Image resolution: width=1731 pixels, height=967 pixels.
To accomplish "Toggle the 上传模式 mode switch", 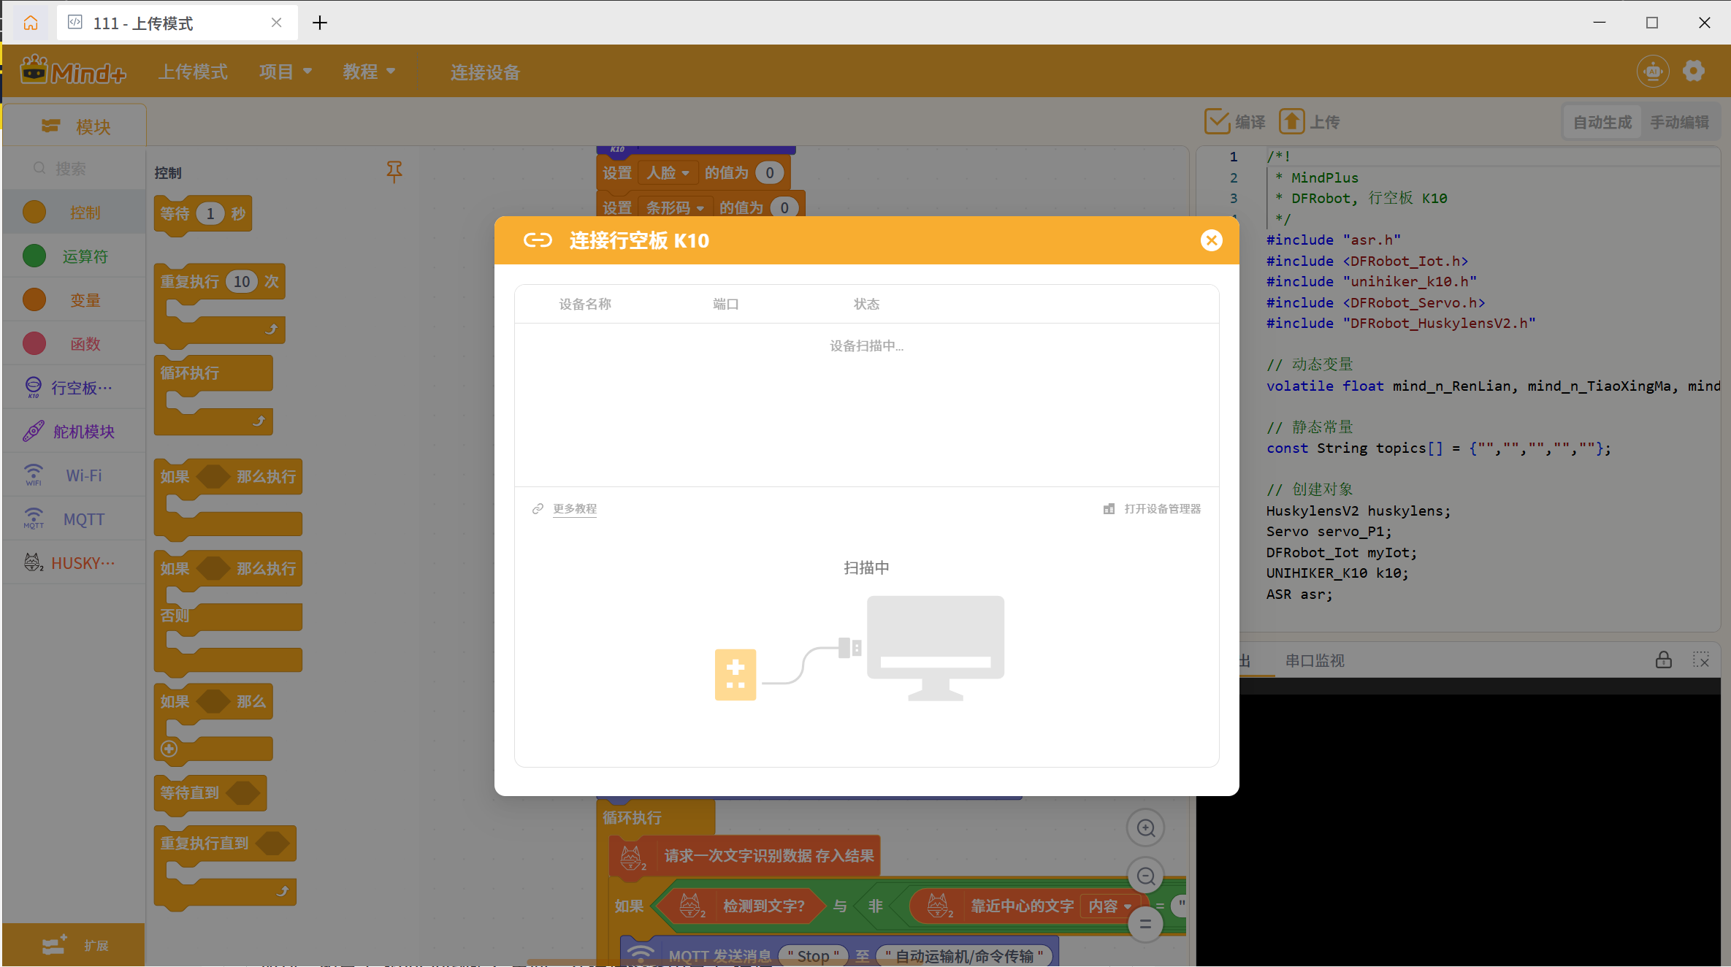I will click(x=194, y=72).
